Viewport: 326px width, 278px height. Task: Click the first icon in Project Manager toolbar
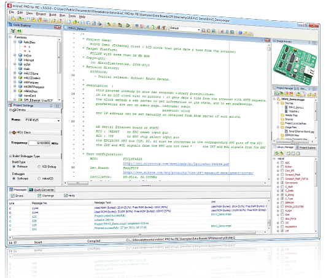pyautogui.click(x=276, y=93)
